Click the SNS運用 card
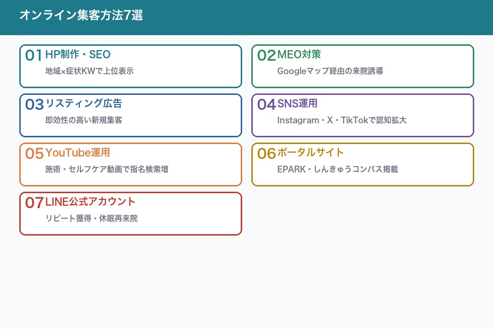 pyautogui.click(x=363, y=115)
